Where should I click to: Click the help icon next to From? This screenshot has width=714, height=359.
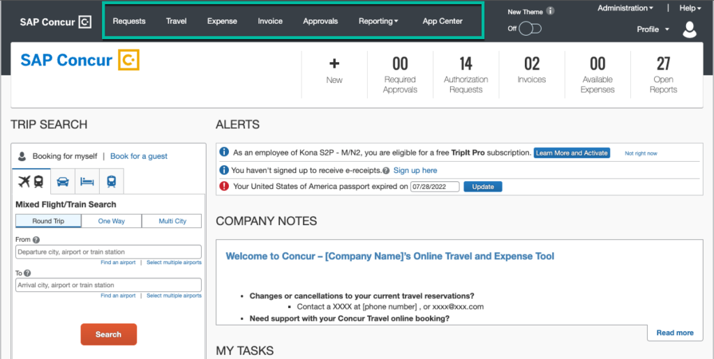[x=36, y=240]
